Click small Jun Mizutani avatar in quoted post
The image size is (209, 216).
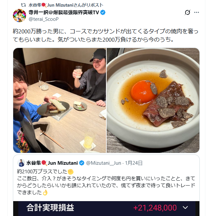click(21, 163)
